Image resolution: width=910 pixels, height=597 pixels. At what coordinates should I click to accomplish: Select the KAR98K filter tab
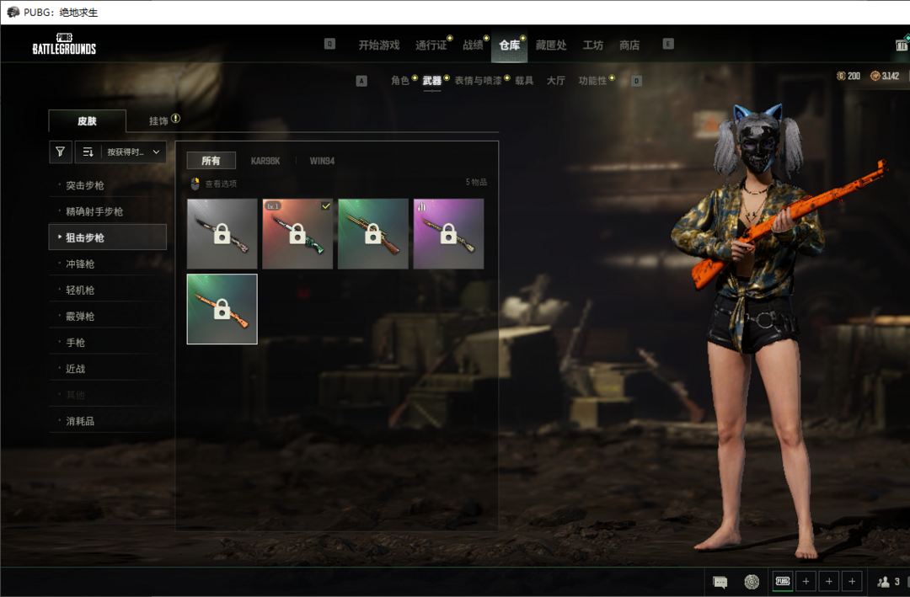pos(265,161)
